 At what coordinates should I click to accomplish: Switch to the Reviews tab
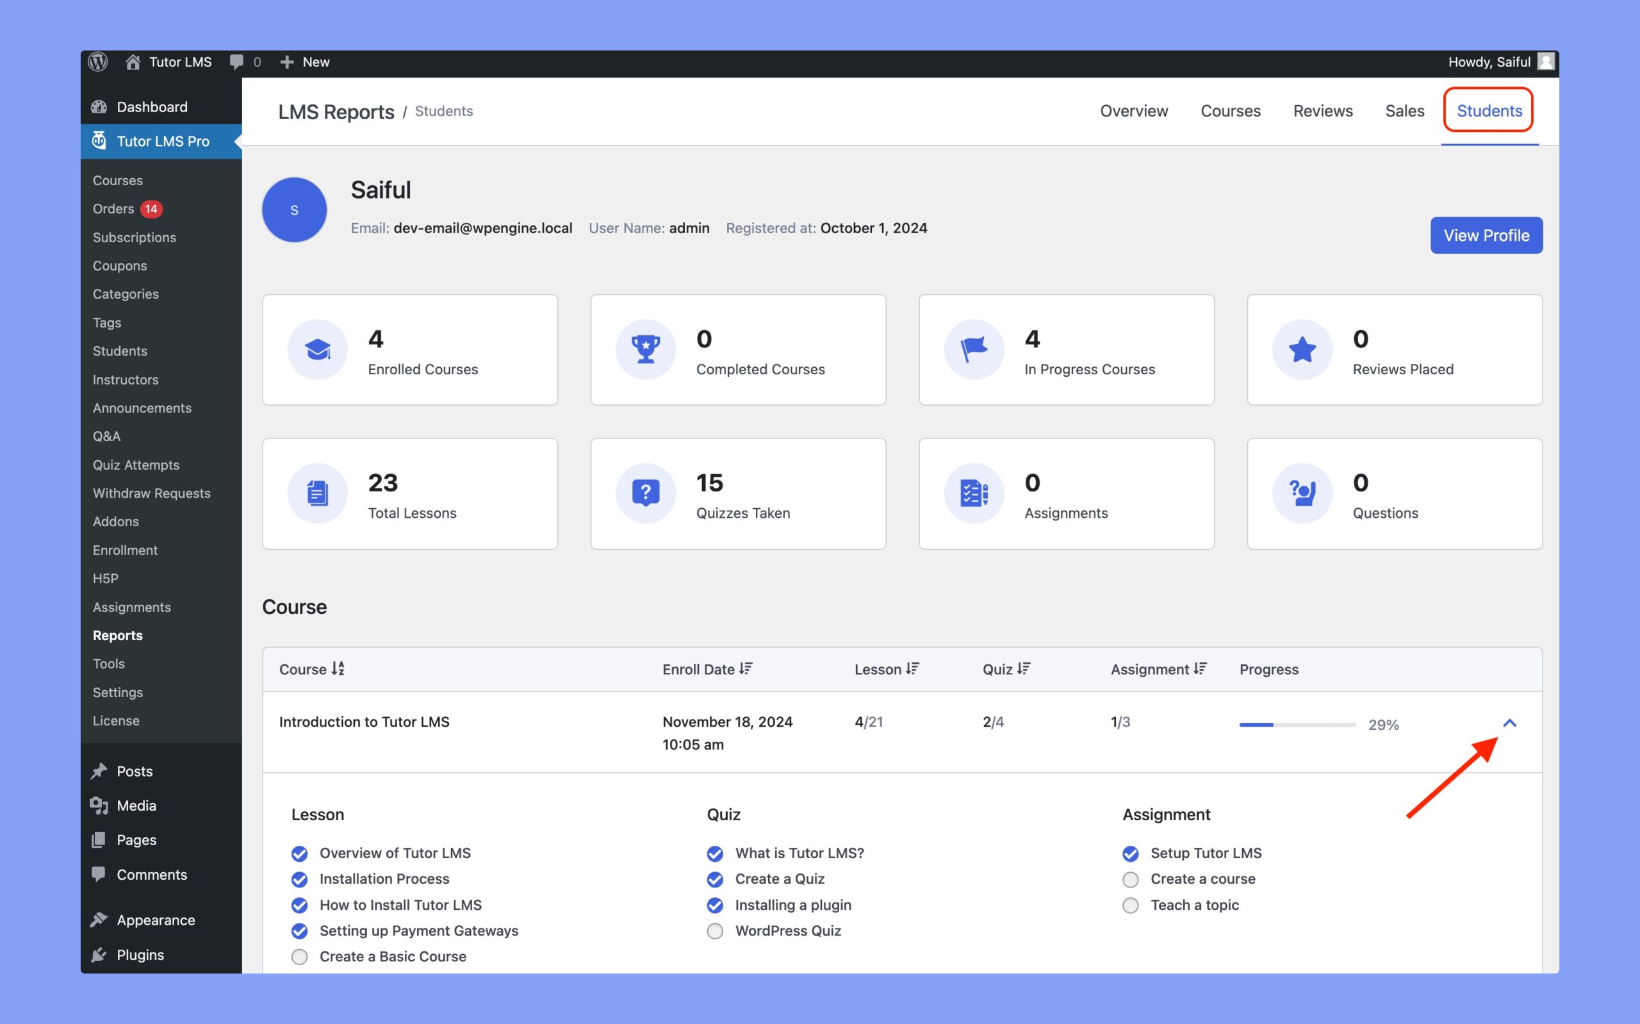[1322, 111]
